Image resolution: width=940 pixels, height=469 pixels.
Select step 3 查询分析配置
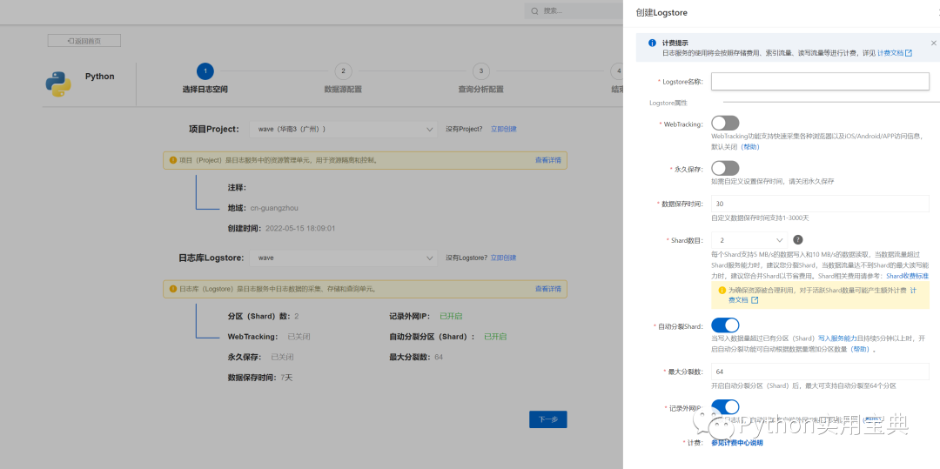click(x=480, y=80)
